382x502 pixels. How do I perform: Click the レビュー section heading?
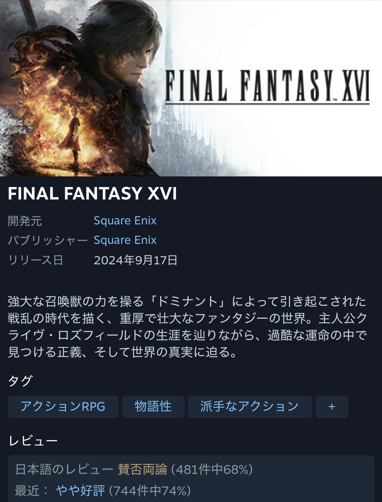click(33, 441)
